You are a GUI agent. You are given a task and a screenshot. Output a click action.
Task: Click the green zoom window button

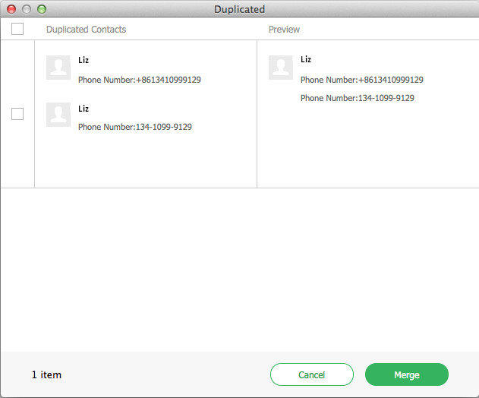[x=42, y=9]
